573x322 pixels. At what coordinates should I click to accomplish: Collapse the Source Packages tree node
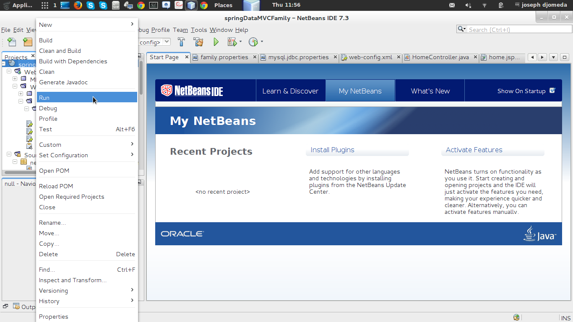(9, 155)
